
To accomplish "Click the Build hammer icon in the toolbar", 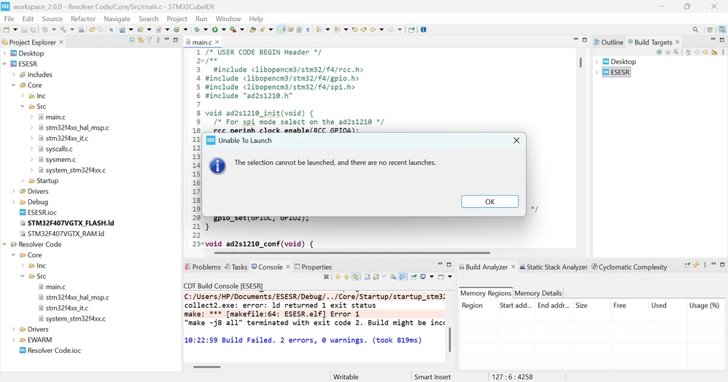I will [63, 29].
